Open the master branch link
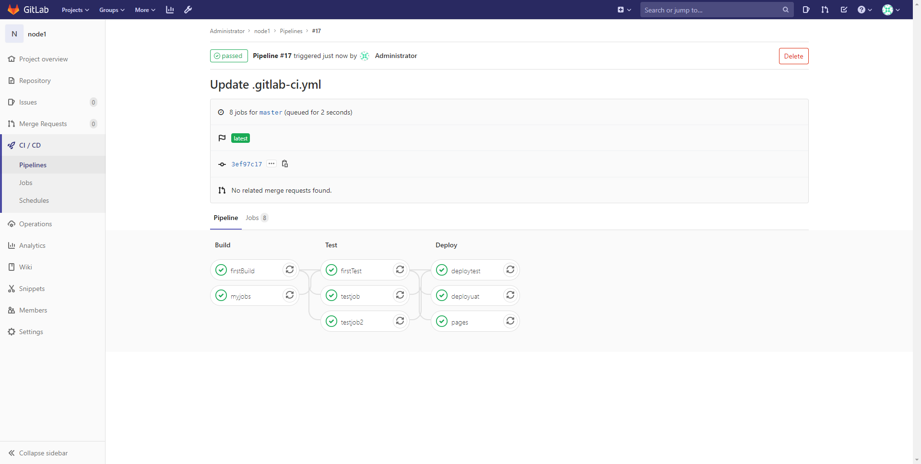The image size is (921, 464). 271,113
